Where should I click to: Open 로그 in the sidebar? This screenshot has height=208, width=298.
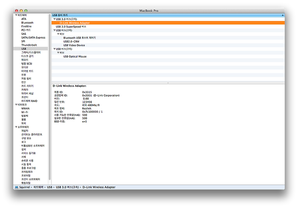24,142
